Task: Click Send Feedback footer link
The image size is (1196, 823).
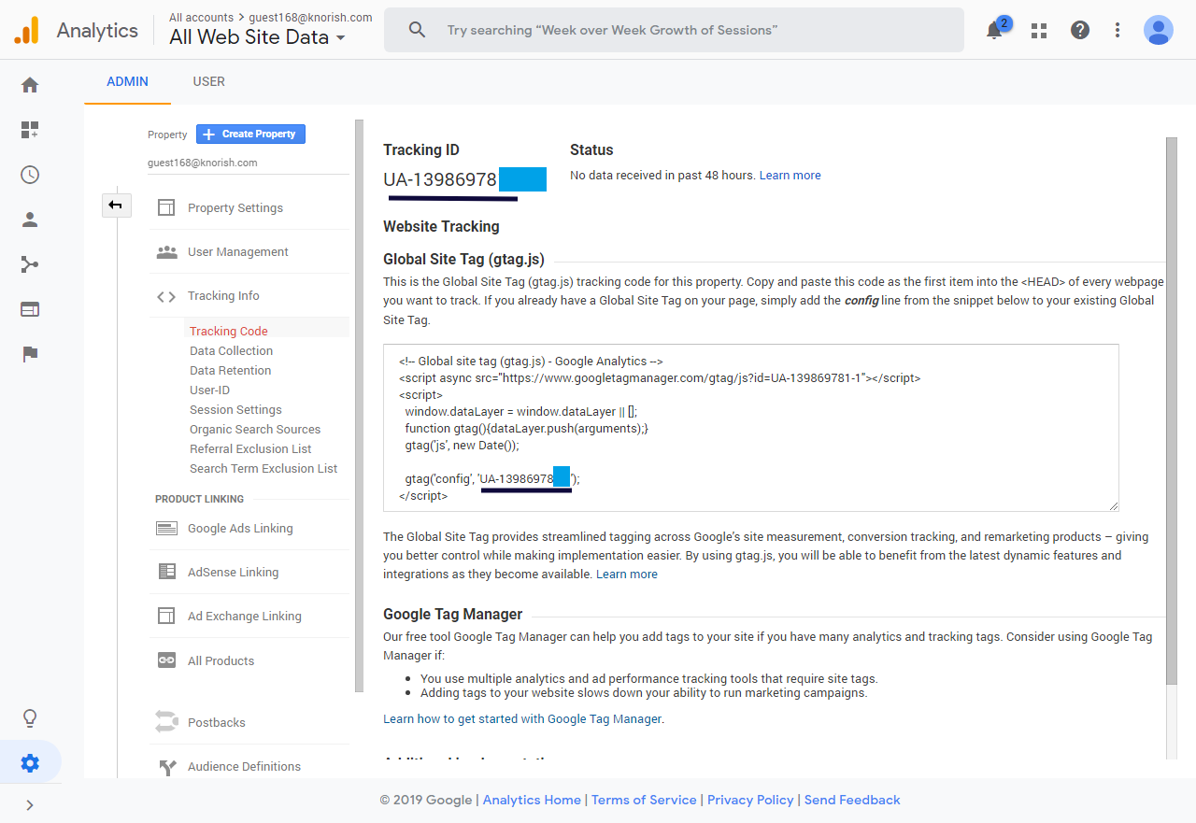Action: pos(852,800)
